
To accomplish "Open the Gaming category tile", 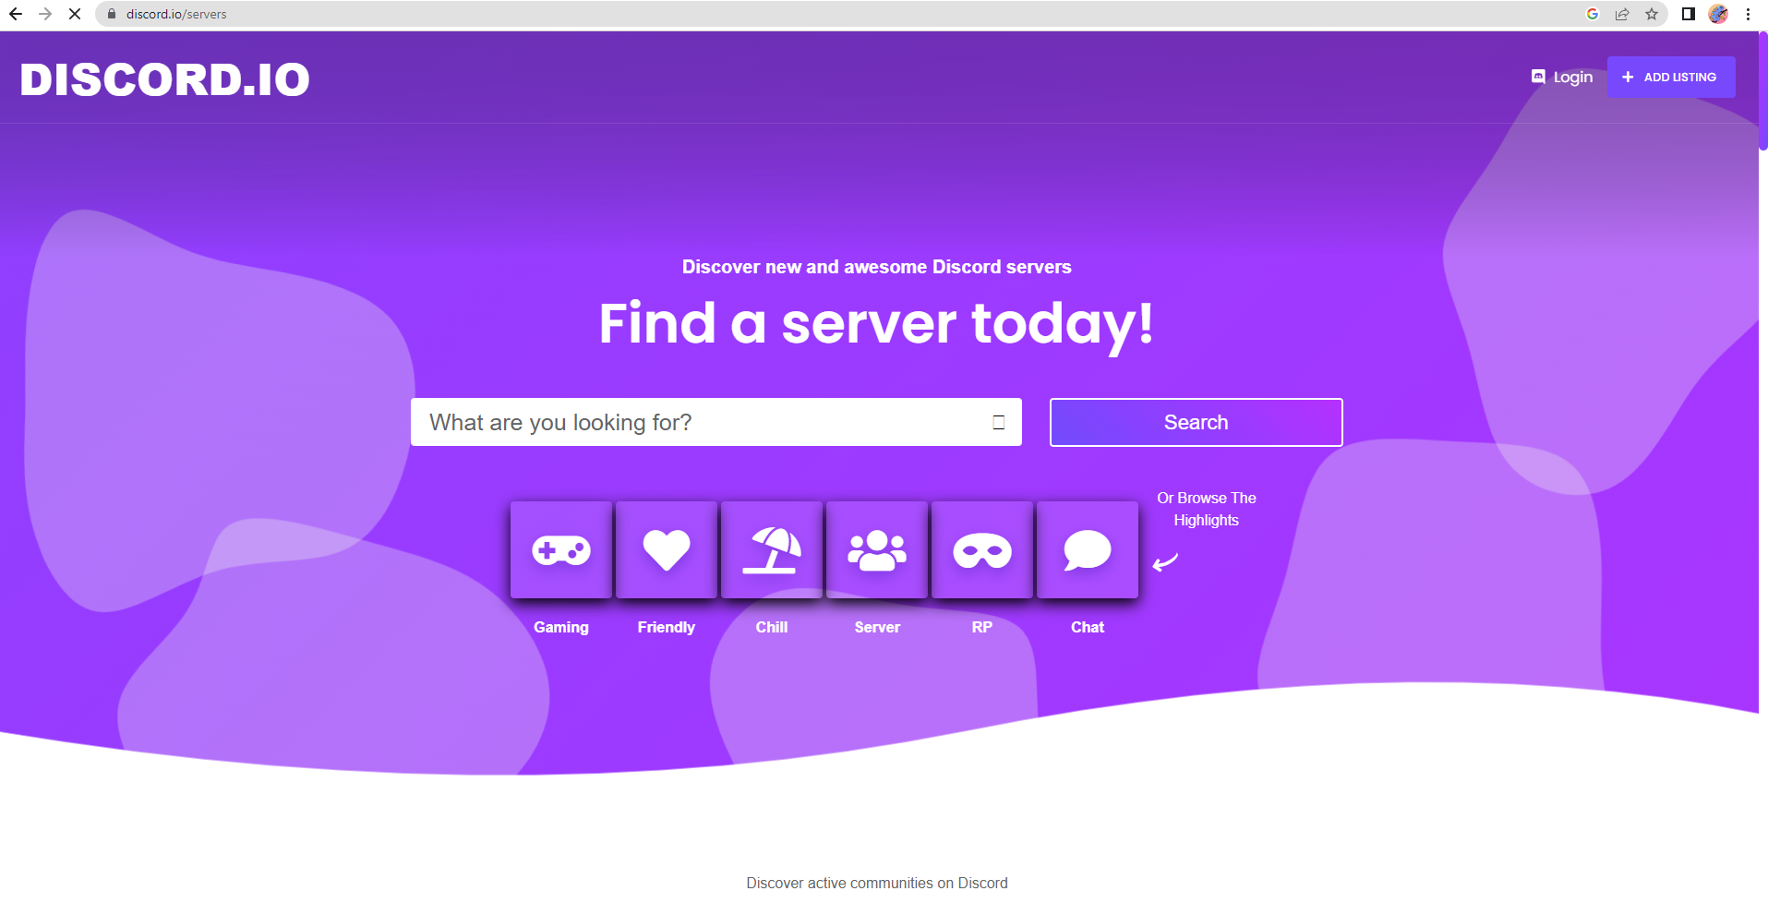I will [561, 550].
